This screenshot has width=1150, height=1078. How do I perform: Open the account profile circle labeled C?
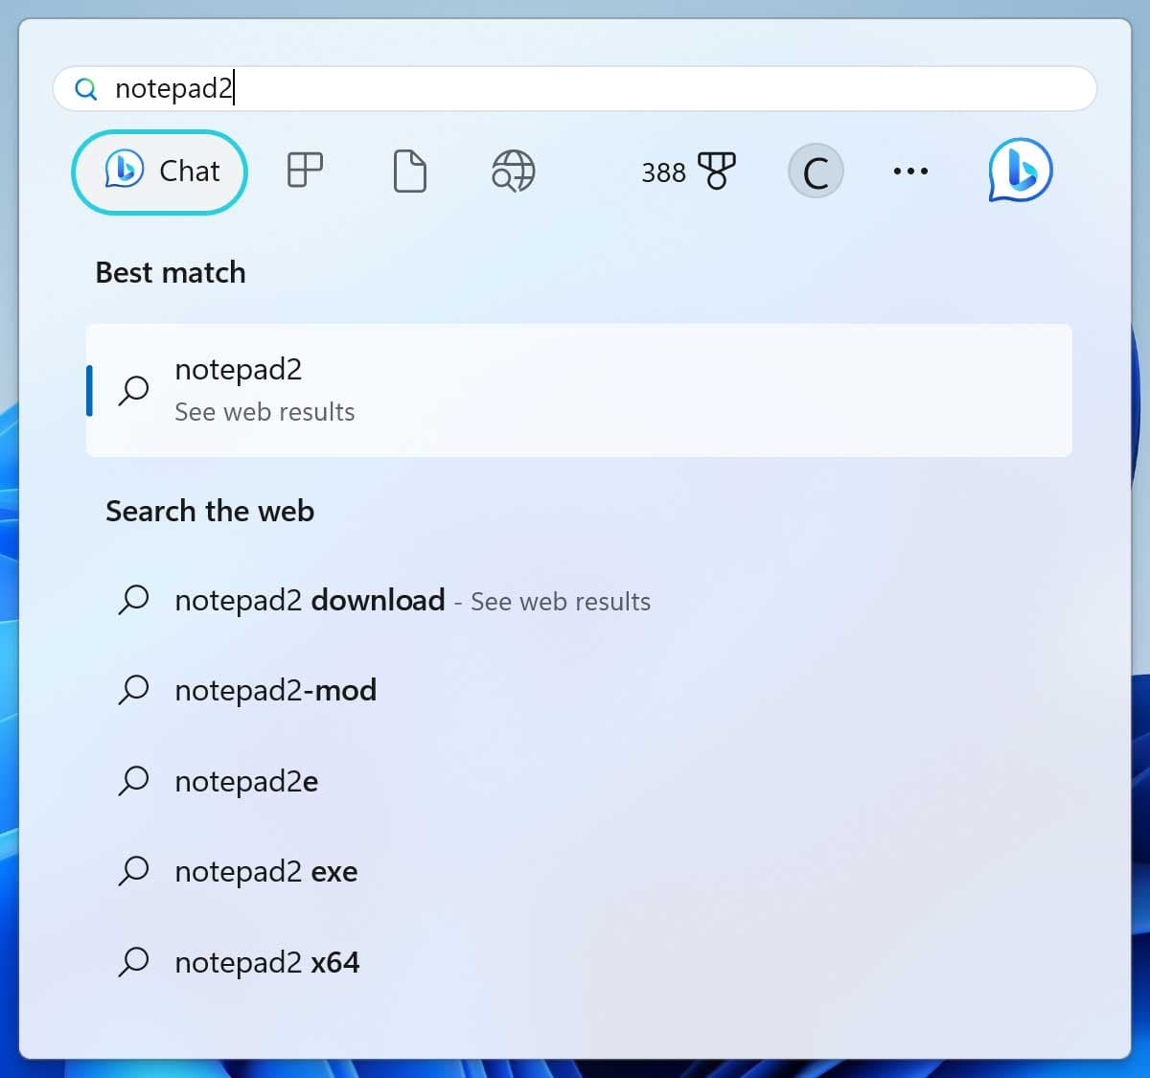(x=816, y=172)
